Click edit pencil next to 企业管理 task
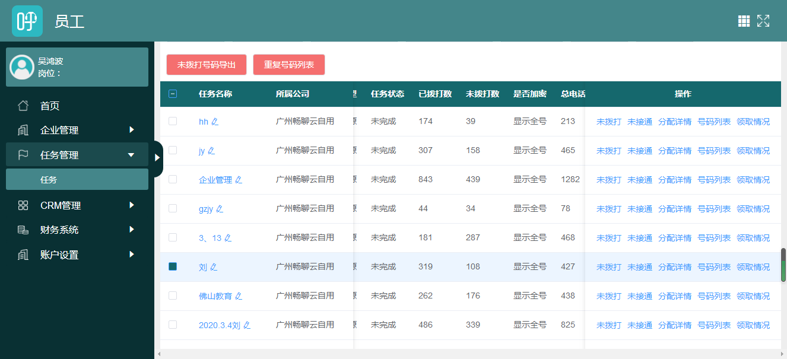This screenshot has width=787, height=359. (239, 180)
